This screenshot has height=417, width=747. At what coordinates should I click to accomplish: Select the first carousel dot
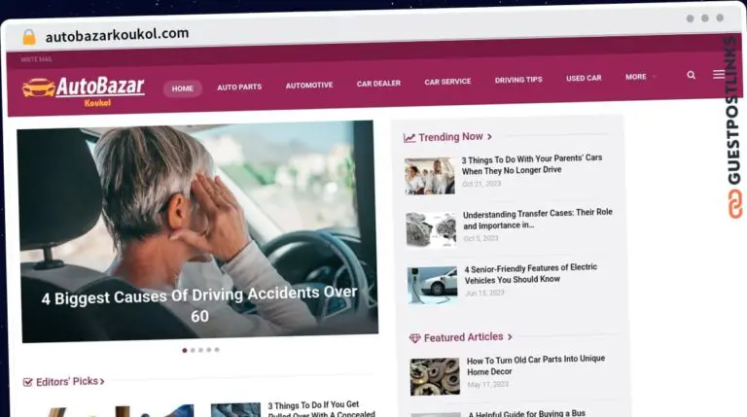click(x=185, y=350)
